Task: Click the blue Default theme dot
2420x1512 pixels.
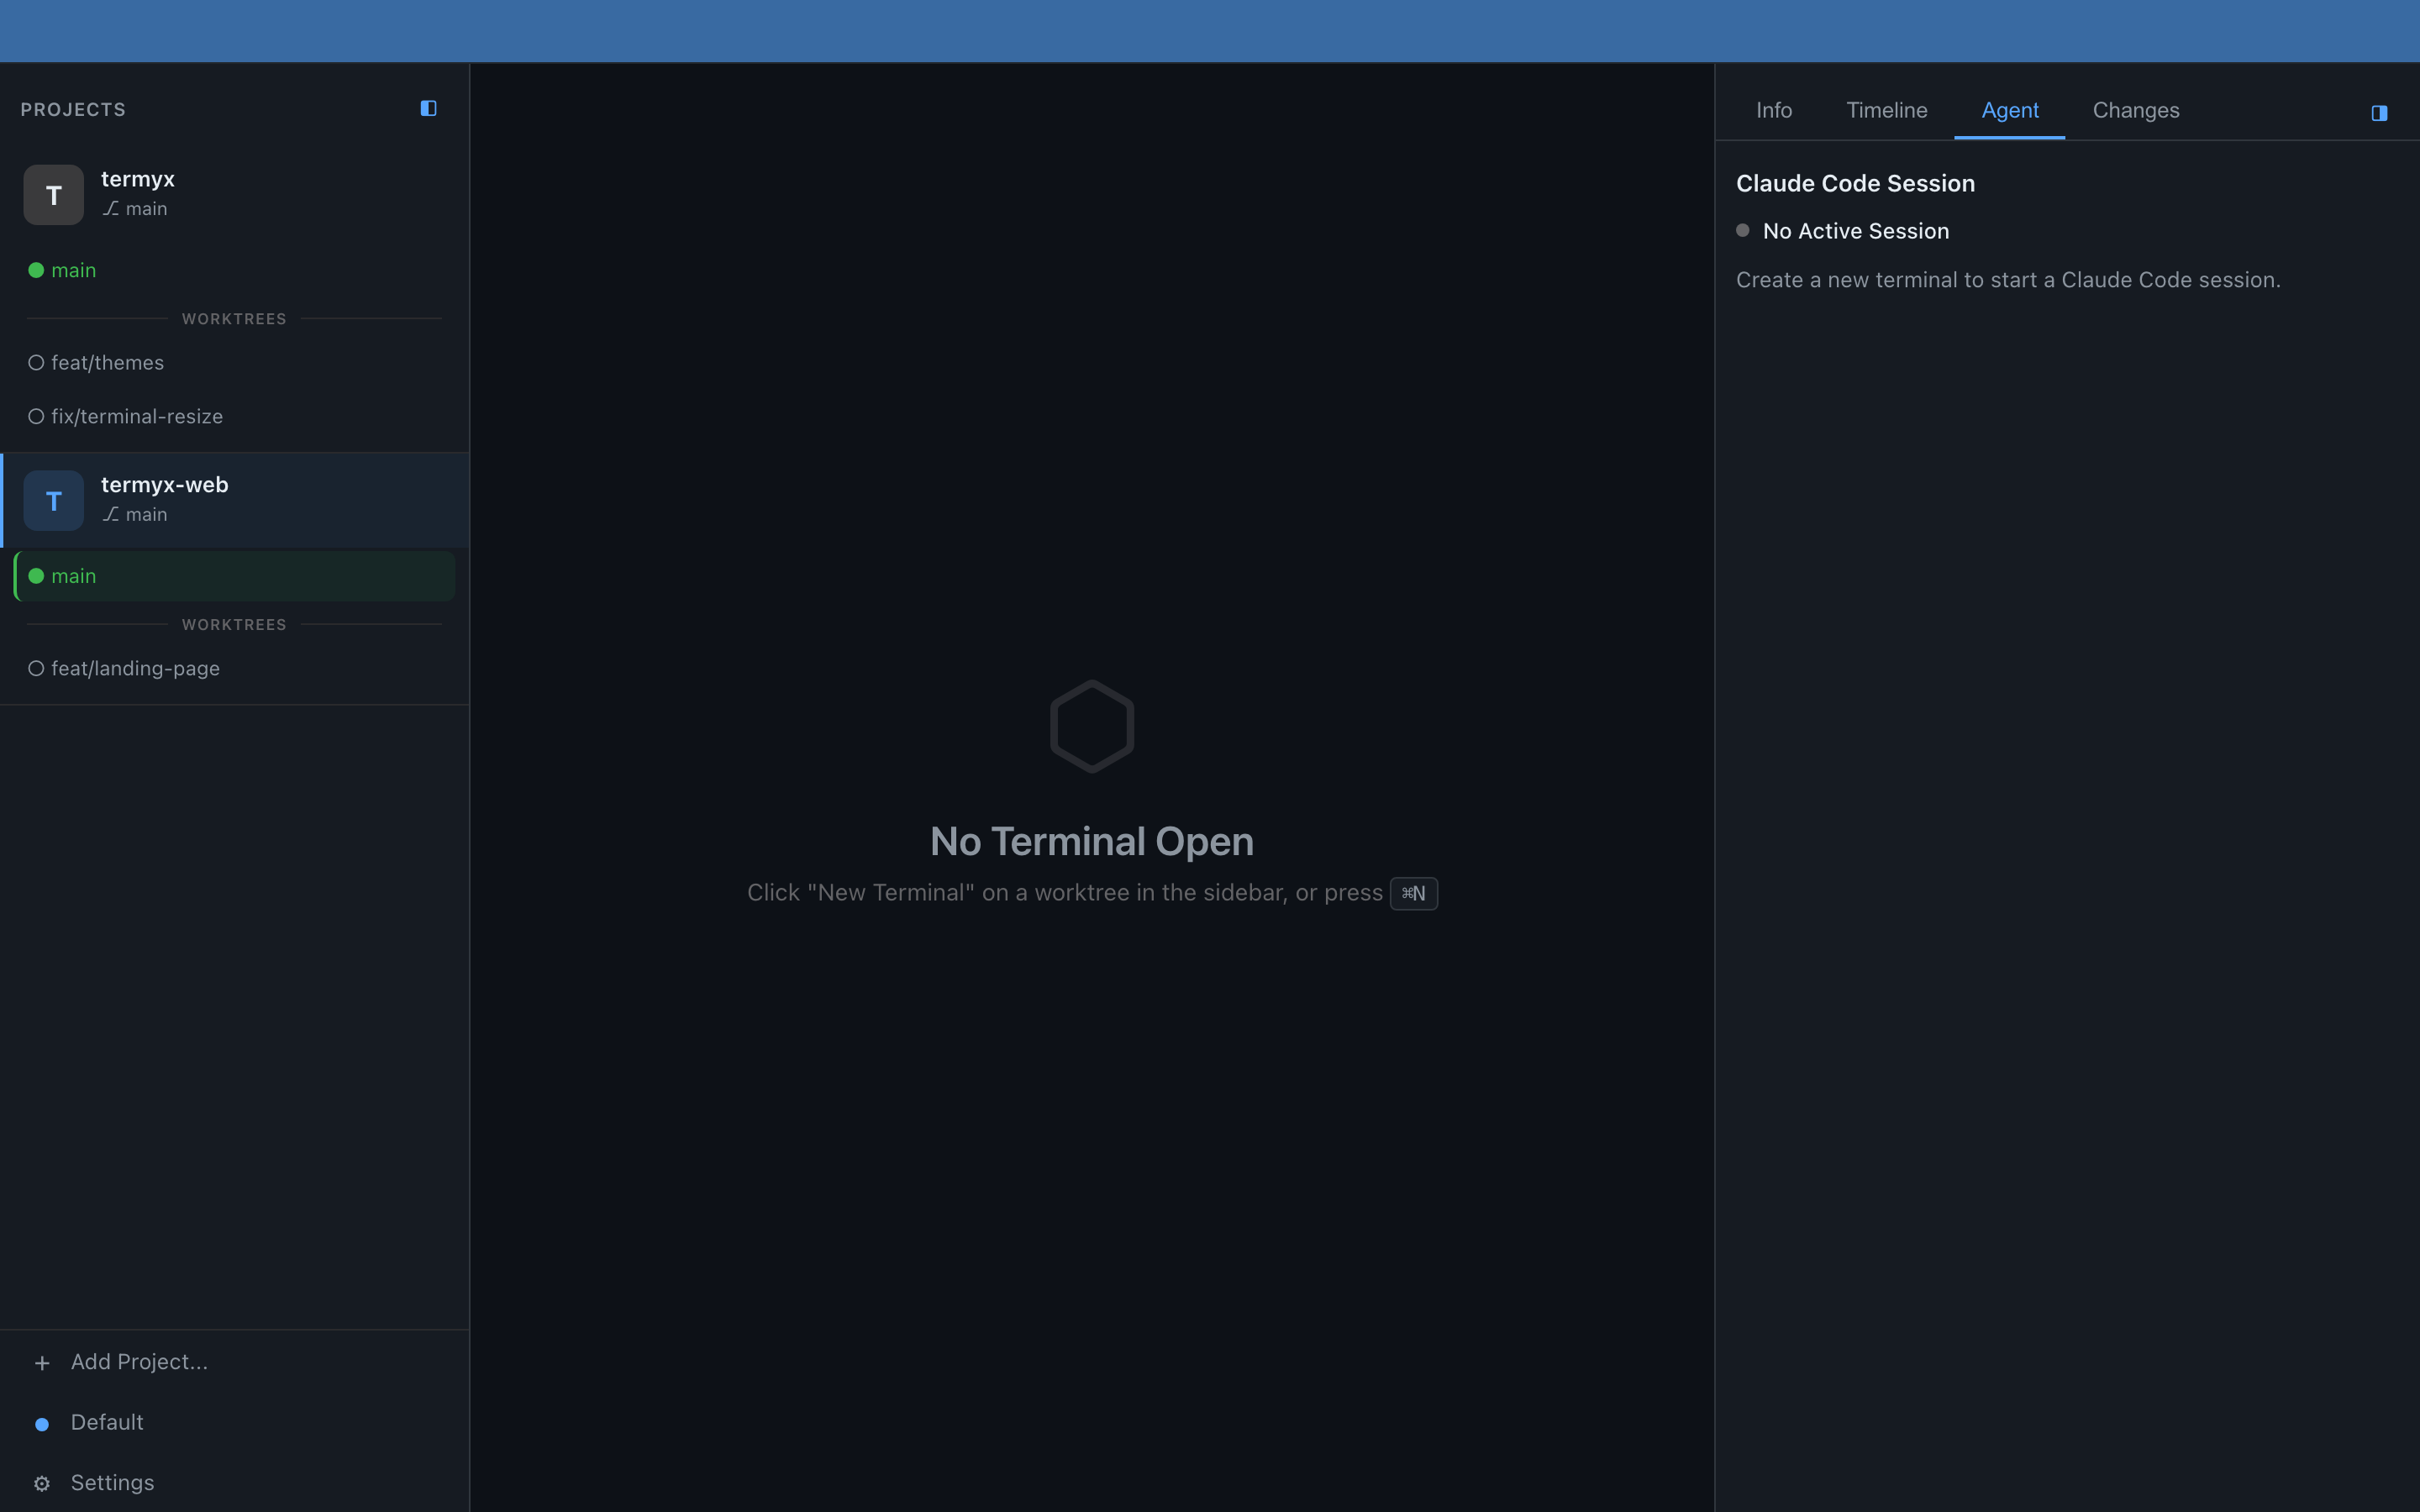Action: (x=42, y=1424)
